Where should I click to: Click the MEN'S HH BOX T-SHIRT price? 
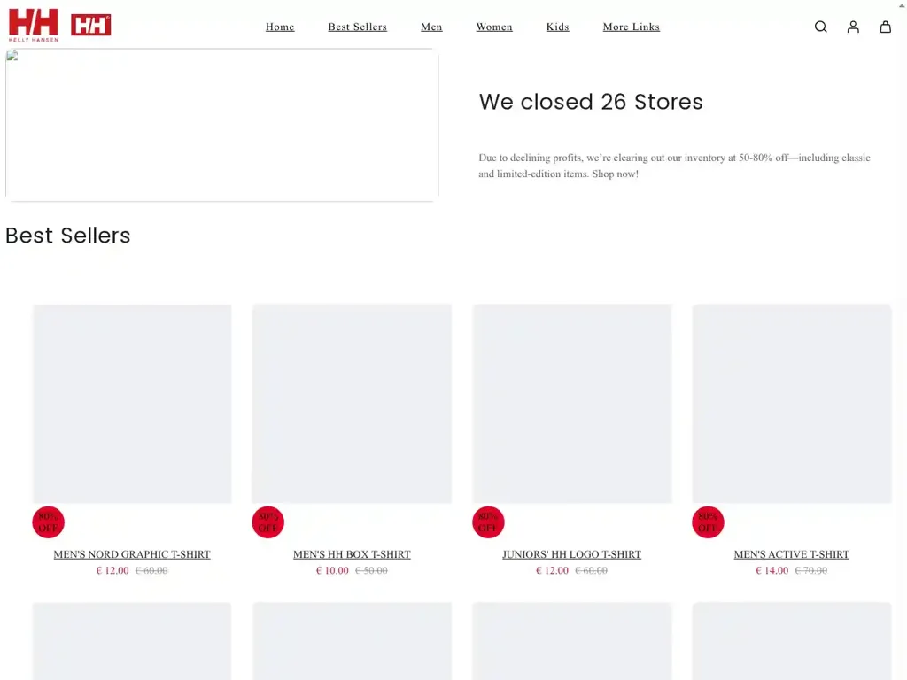point(352,570)
